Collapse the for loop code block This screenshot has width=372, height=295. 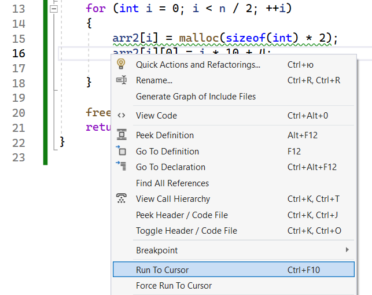(x=54, y=9)
